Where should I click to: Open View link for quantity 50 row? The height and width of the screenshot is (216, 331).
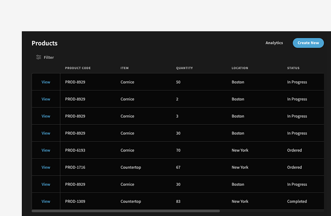(x=46, y=82)
